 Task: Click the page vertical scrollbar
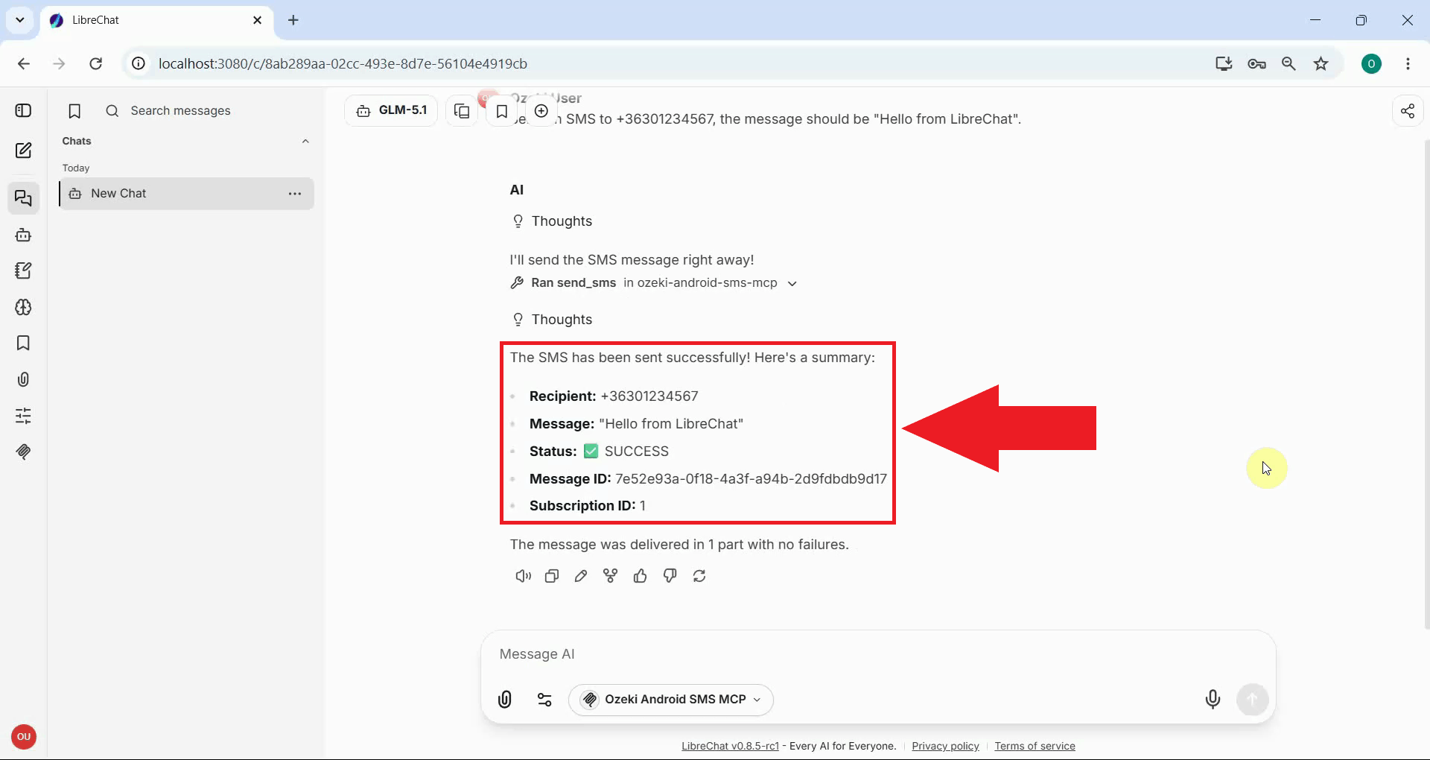(1426, 384)
